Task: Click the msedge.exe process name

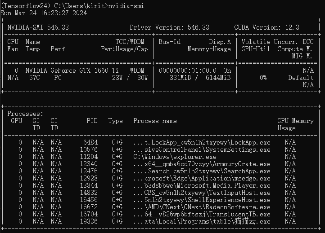Action: tap(202, 178)
